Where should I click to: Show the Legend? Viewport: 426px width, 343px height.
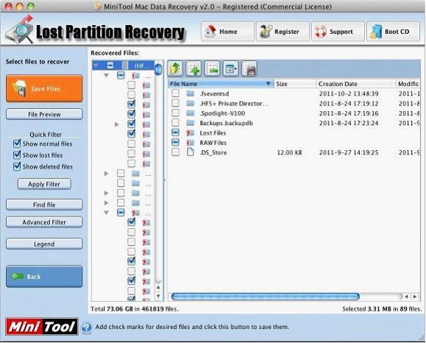(x=44, y=244)
